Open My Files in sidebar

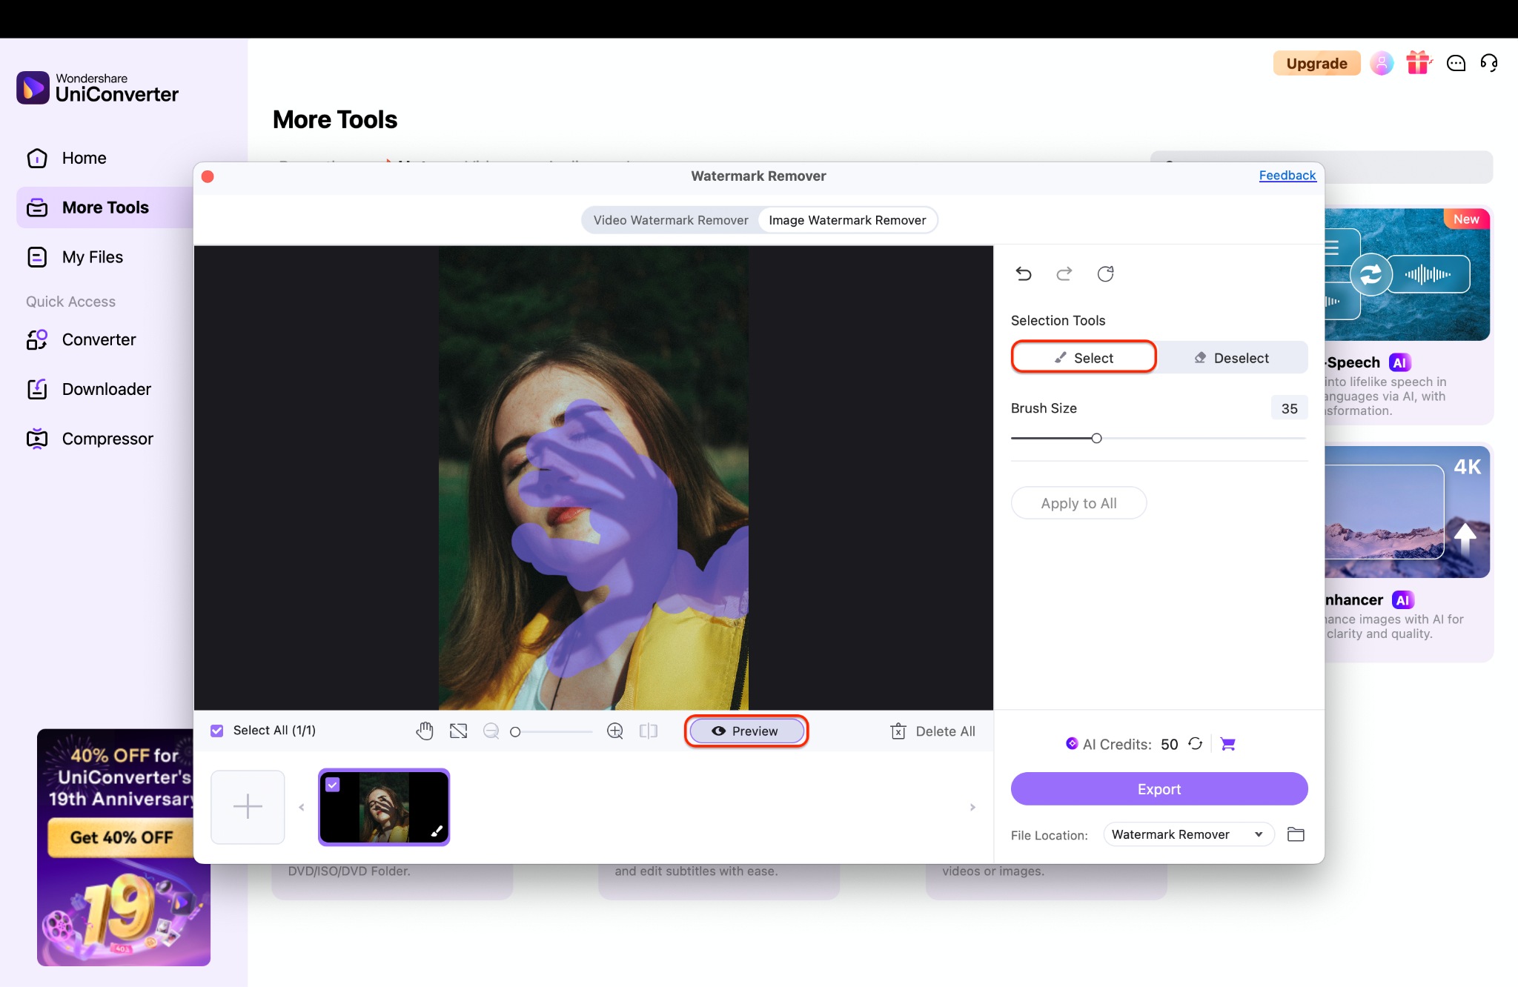(x=93, y=257)
